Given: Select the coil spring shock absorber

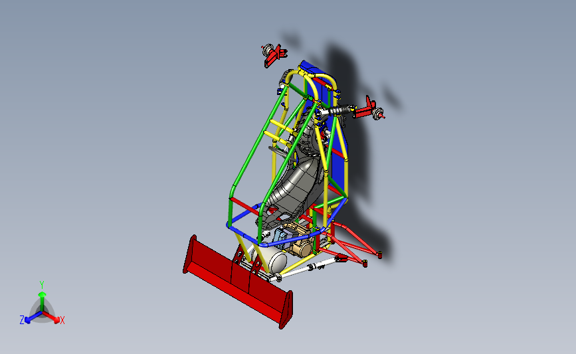Looking at the screenshot, I should coord(339,110).
